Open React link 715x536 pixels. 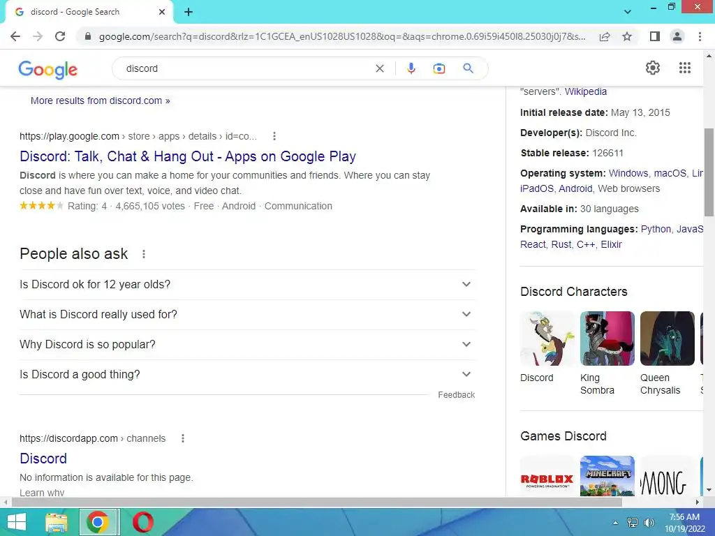point(533,245)
